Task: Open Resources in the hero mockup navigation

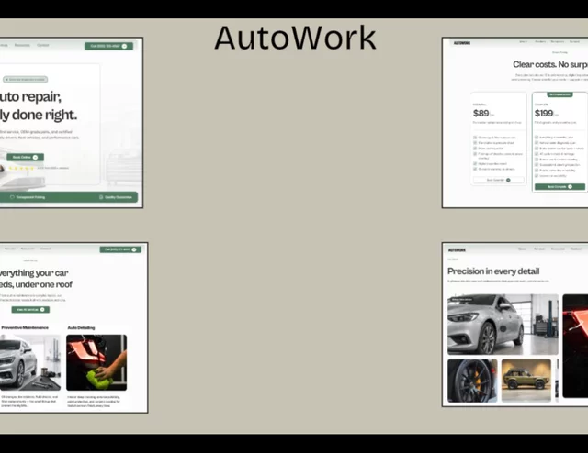Action: point(22,45)
